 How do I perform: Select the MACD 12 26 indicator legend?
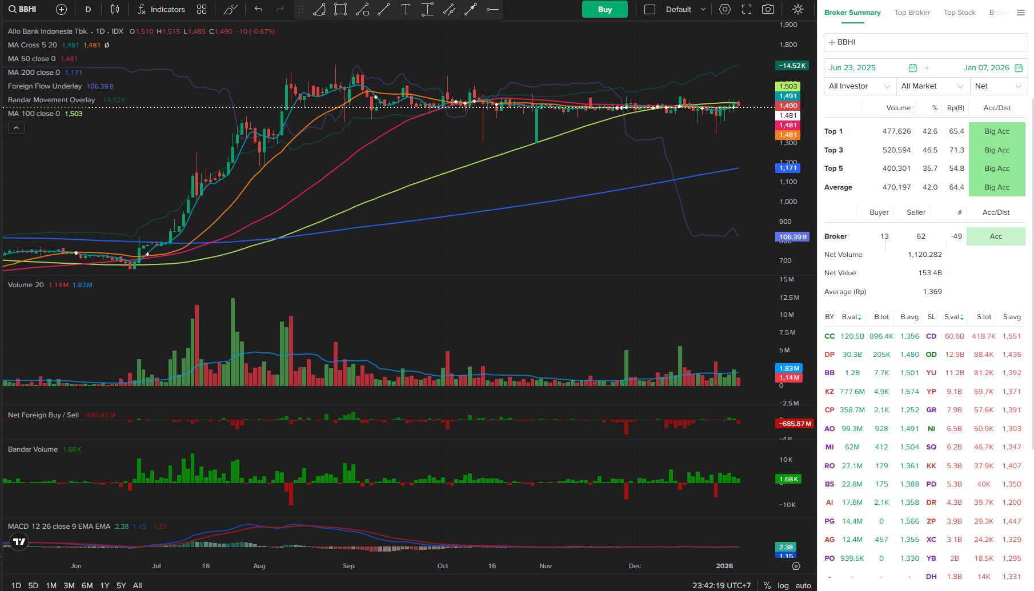coord(59,526)
